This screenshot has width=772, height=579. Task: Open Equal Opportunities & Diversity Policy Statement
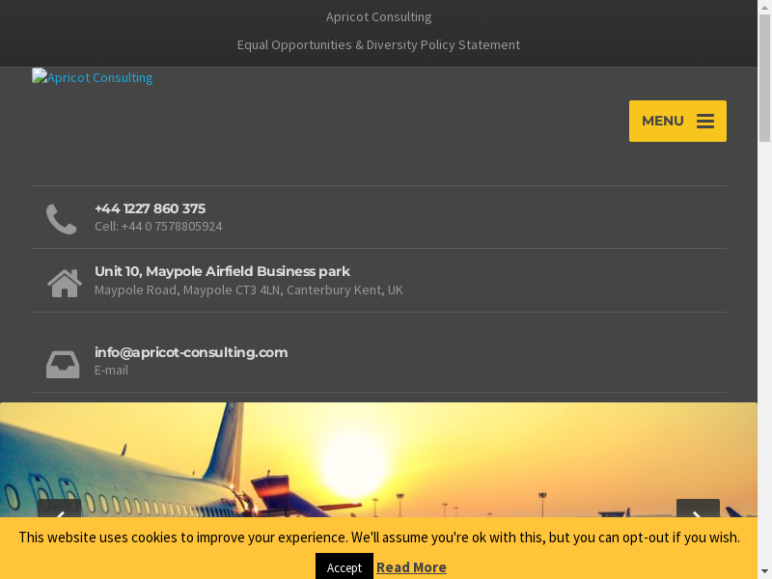[x=378, y=44]
